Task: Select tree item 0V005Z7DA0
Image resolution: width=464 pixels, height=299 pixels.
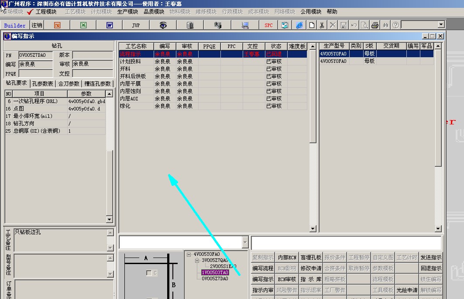Action: coord(215,278)
